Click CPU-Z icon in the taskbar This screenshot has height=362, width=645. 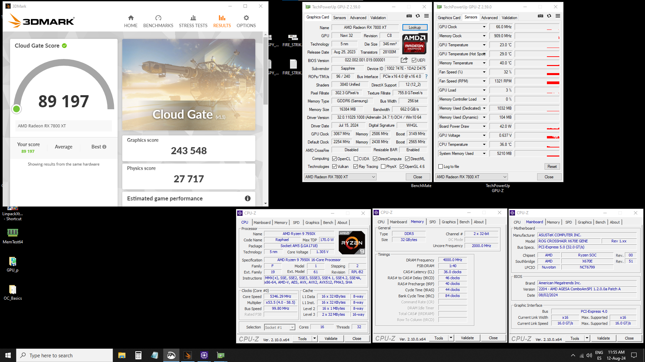[204, 355]
